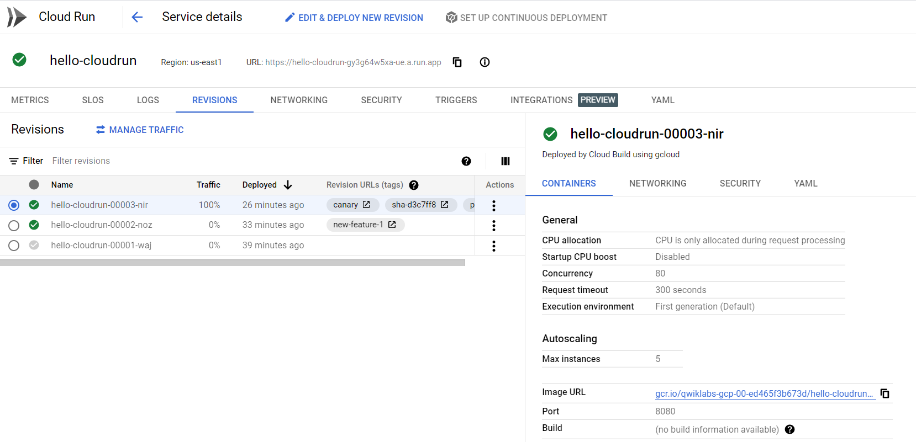This screenshot has width=916, height=442.
Task: Open the gcr.io image URL link
Action: (x=764, y=393)
